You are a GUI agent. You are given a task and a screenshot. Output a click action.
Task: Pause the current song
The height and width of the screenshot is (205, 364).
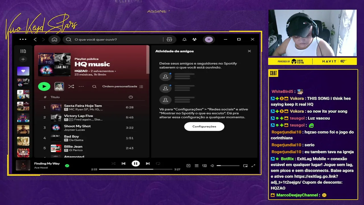coord(136,163)
